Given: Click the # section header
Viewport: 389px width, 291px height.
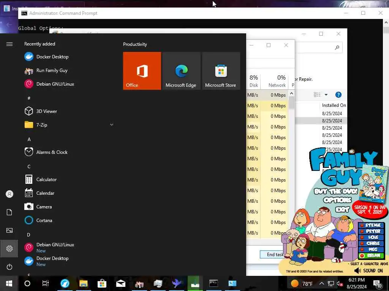Looking at the screenshot, I should coord(29,98).
